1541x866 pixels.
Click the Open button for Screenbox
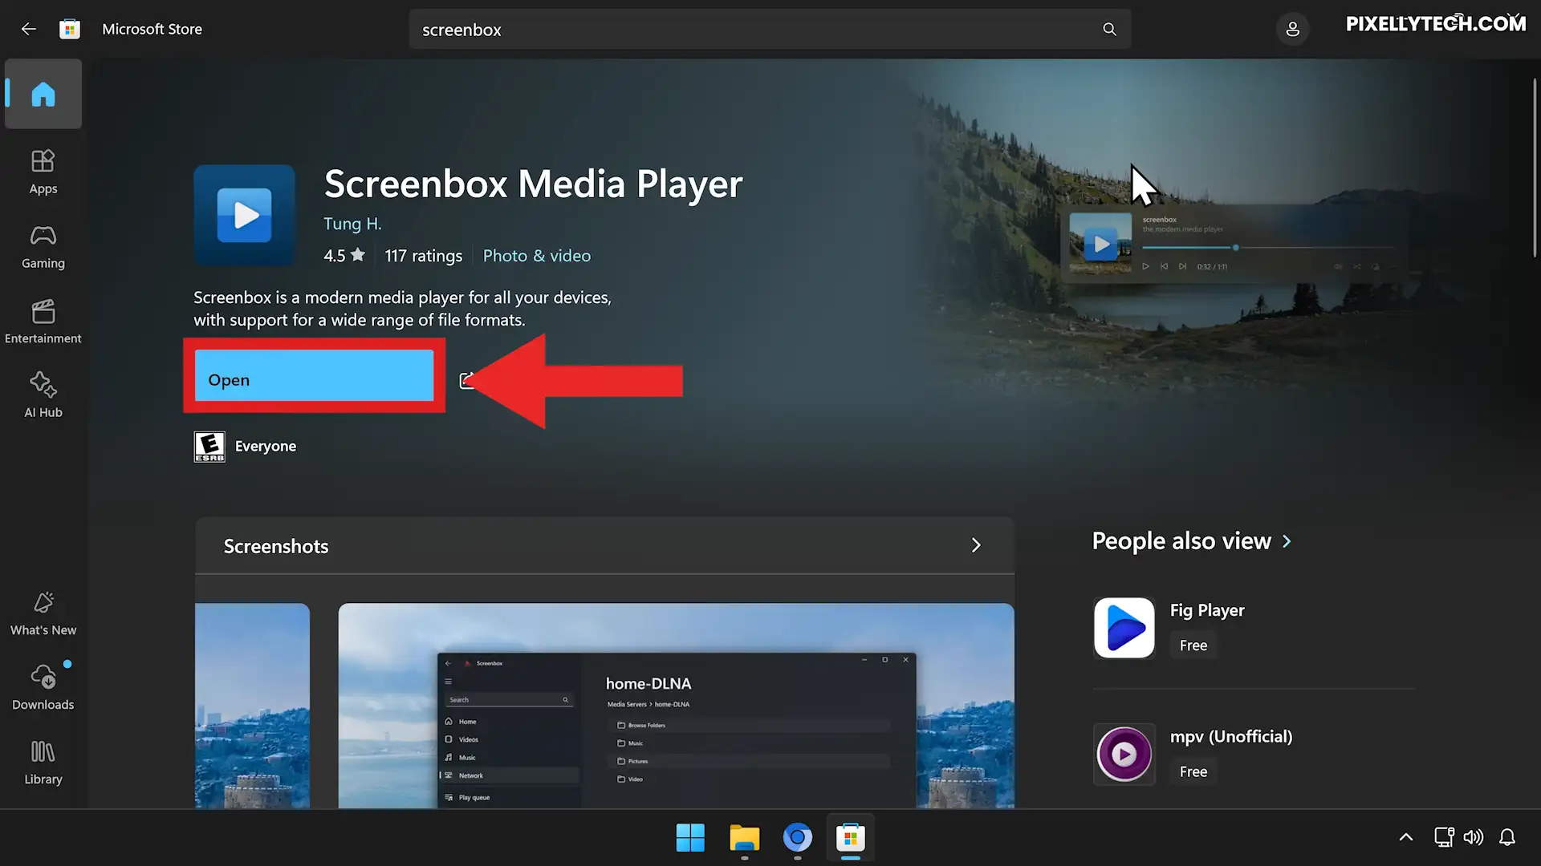[x=314, y=375]
